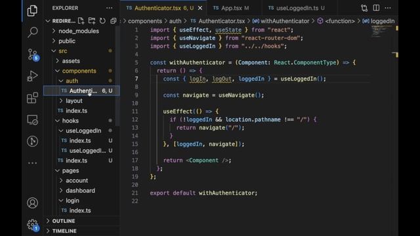Collapse the useLoggedIn folder
This screenshot has height=236, width=420.
(x=83, y=131)
